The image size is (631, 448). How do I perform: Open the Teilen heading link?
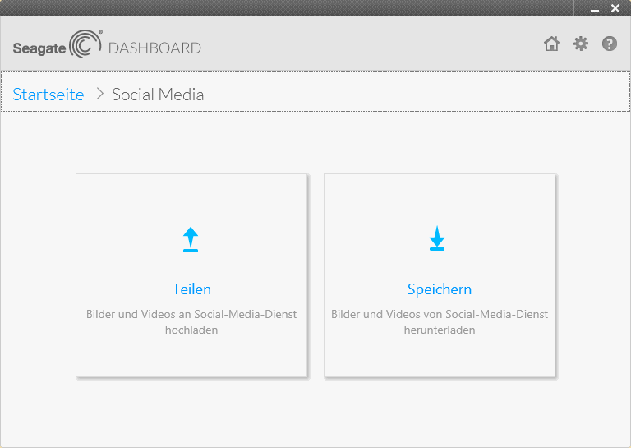click(191, 289)
